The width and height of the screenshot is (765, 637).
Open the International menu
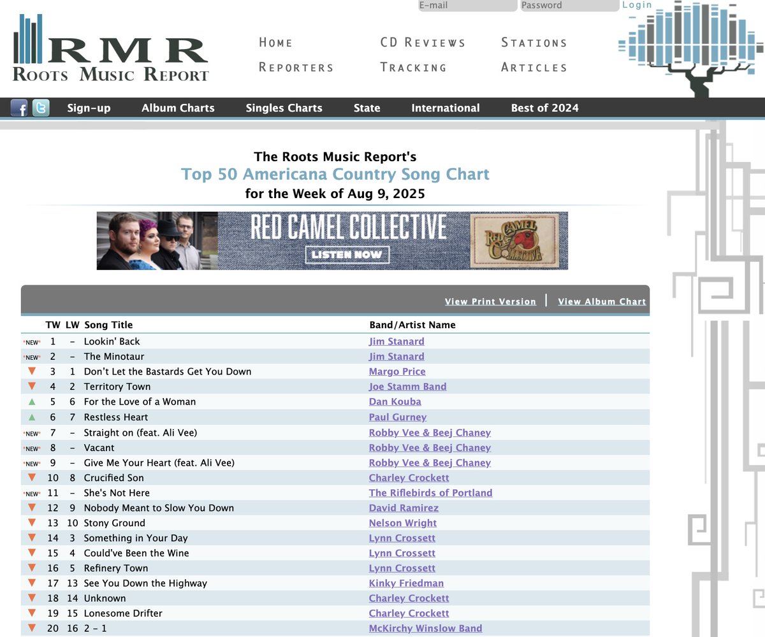(x=446, y=108)
